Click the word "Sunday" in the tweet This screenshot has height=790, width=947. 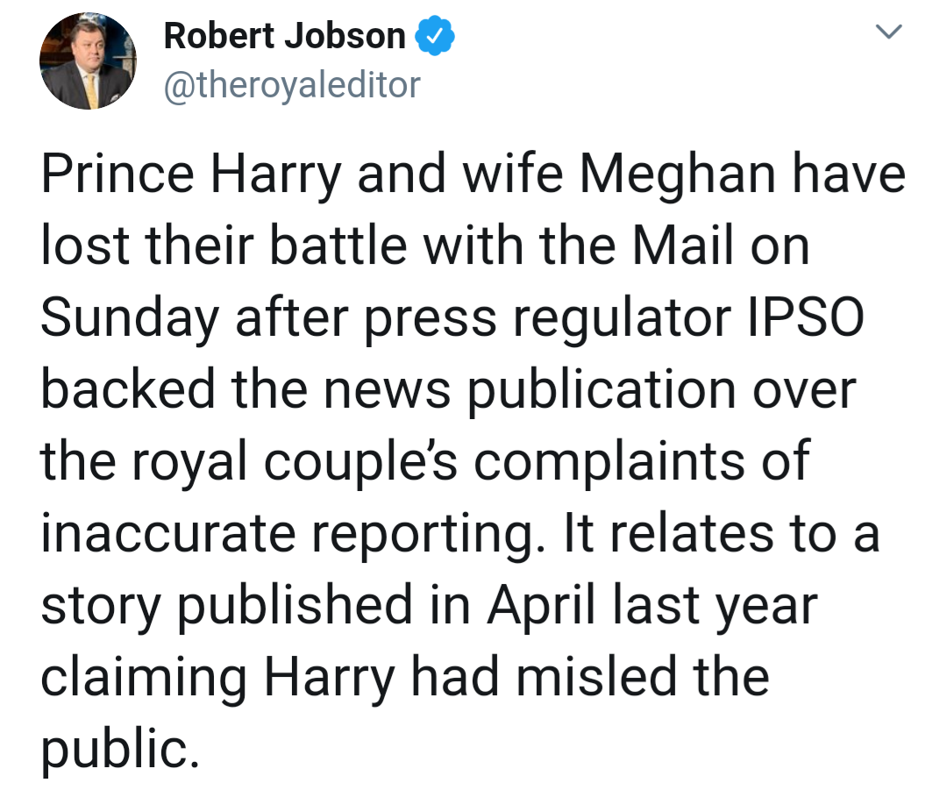pos(129,320)
